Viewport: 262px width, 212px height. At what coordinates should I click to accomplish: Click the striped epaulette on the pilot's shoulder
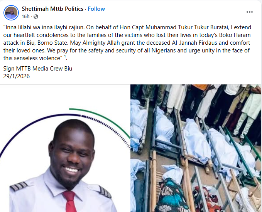(x=19, y=186)
